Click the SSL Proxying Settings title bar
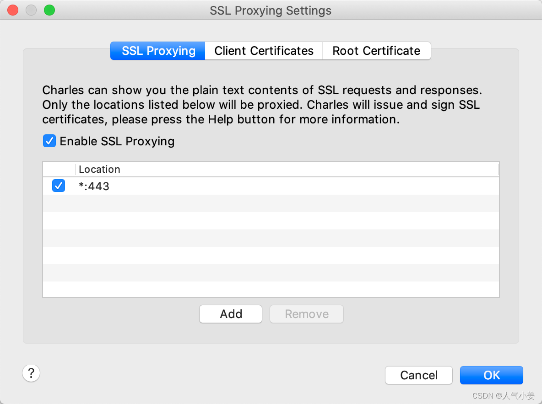Viewport: 542px width, 404px height. pos(270,10)
